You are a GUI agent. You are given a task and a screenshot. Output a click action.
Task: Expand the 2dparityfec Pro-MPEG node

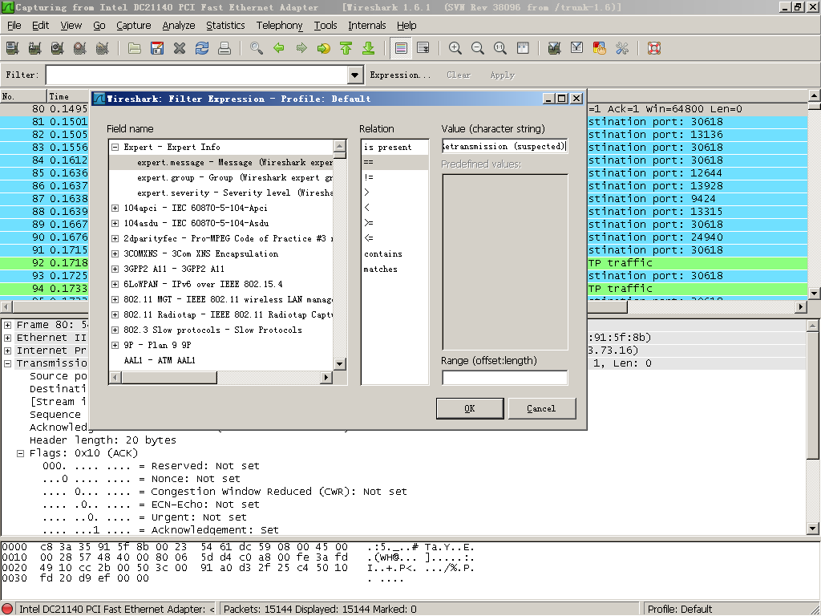click(115, 238)
